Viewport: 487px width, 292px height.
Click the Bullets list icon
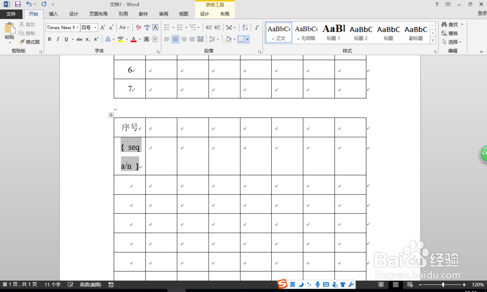(x=166, y=27)
